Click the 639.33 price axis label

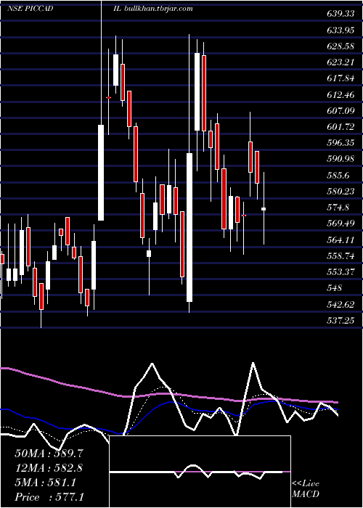(340, 14)
